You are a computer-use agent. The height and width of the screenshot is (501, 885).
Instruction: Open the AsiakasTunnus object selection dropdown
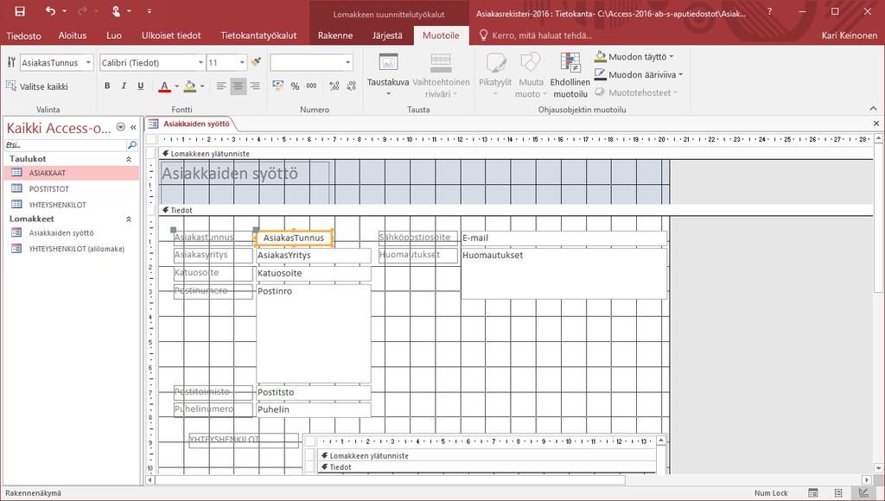click(x=89, y=62)
